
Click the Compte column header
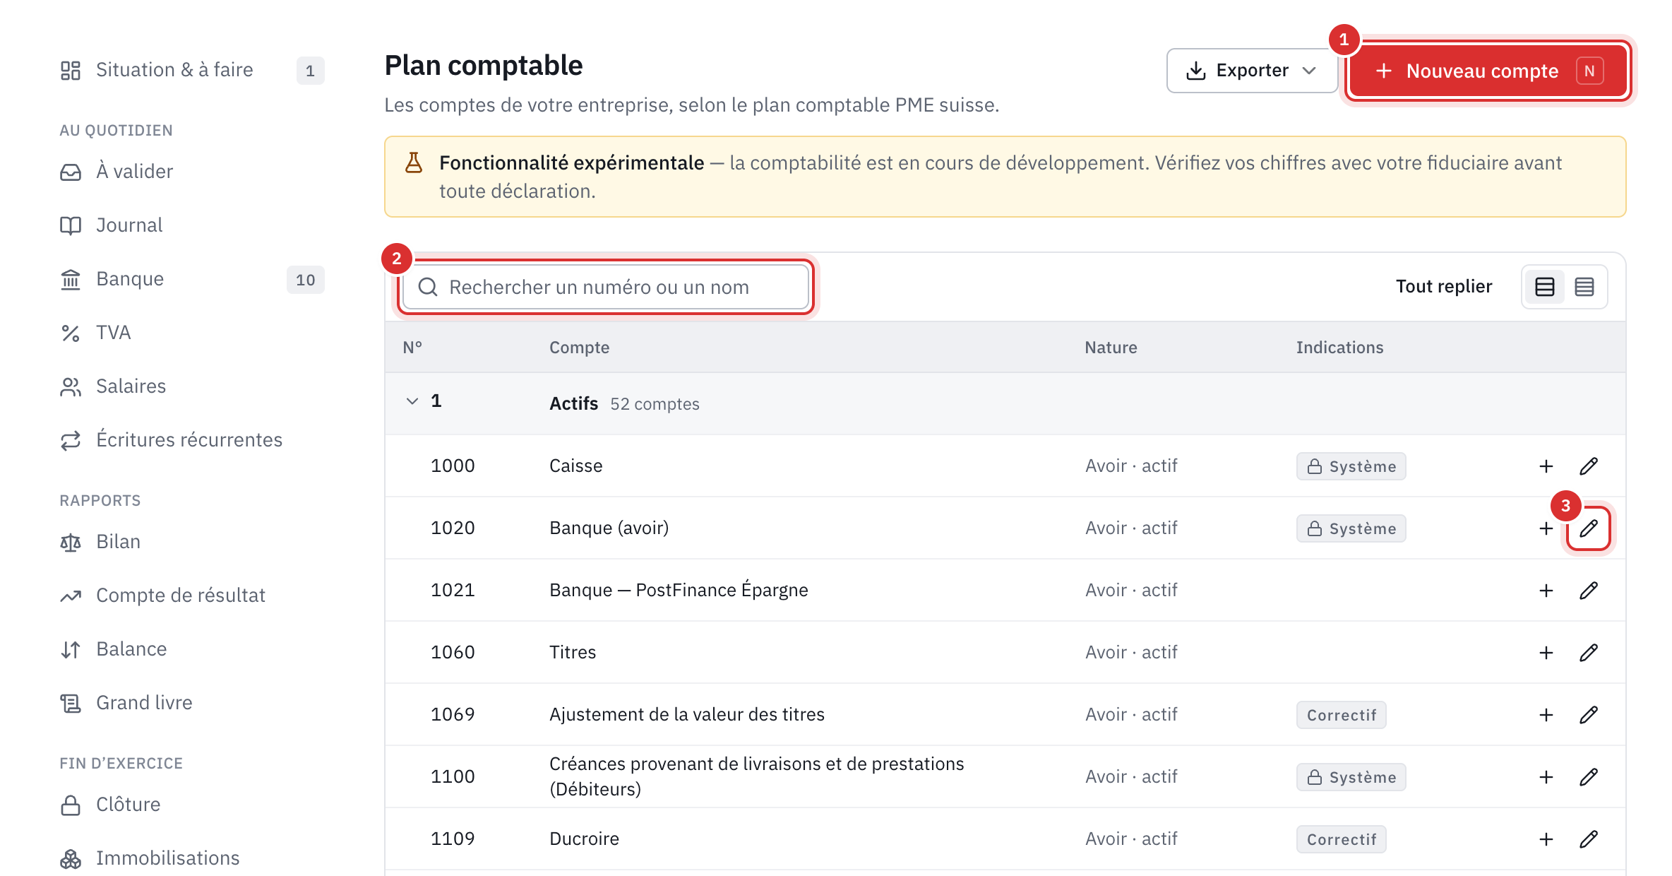pyautogui.click(x=579, y=348)
